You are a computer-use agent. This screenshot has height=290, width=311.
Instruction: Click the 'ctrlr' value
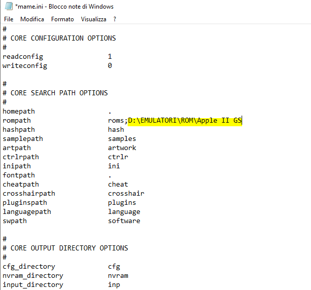pyautogui.click(x=118, y=157)
